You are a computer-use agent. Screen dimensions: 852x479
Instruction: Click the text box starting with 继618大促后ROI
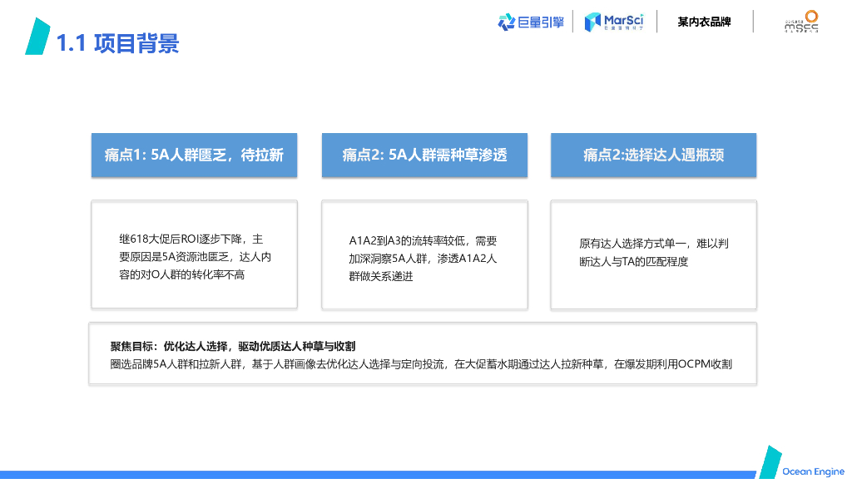(195, 256)
